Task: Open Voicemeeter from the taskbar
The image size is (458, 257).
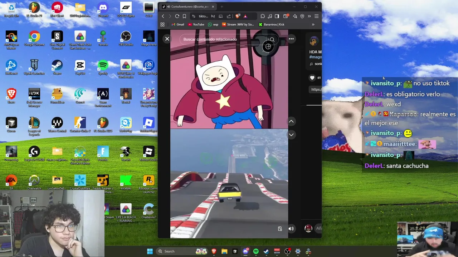Action: click(x=277, y=251)
